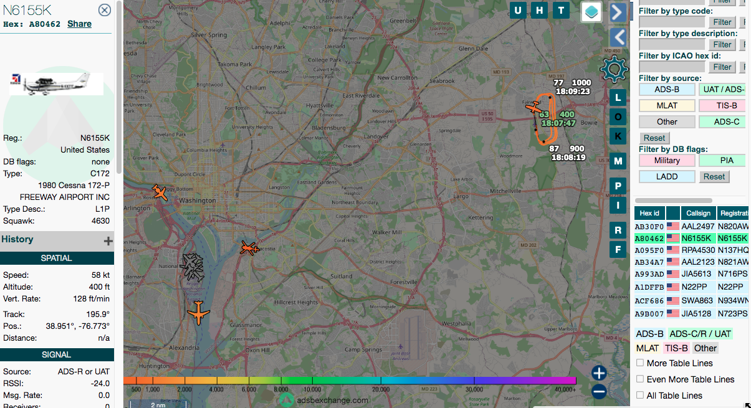The image size is (751, 408).
Task: Reset the DB flags filter
Action: point(714,176)
